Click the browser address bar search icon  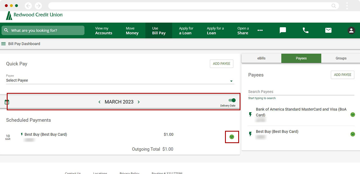334,6
